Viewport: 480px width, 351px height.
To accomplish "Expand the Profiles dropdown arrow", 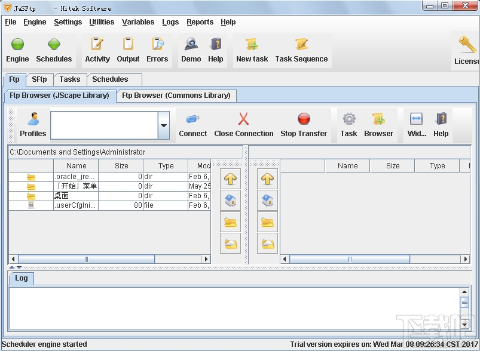I will [163, 125].
